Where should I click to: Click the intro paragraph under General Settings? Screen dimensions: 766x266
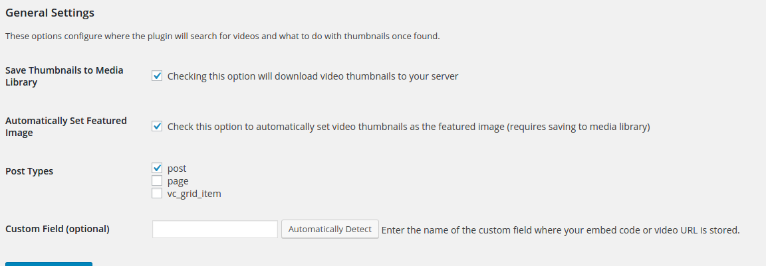tap(223, 36)
